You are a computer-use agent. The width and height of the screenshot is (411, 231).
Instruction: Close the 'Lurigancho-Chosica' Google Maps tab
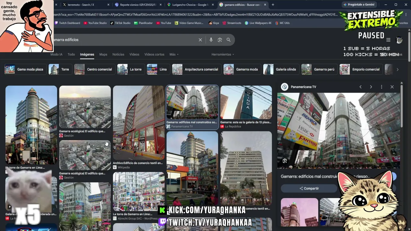tap(213, 5)
